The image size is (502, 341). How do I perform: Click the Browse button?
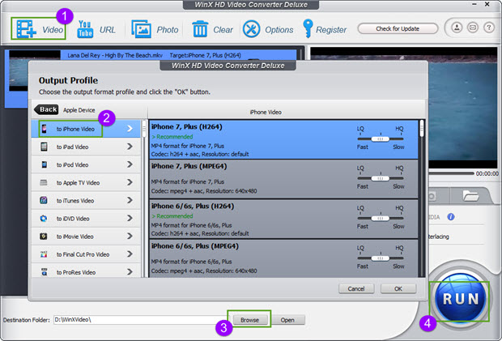click(x=249, y=320)
